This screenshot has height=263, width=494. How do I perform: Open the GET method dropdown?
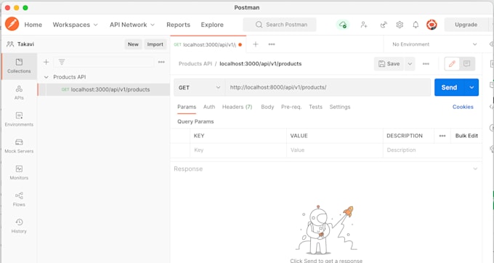coord(199,88)
